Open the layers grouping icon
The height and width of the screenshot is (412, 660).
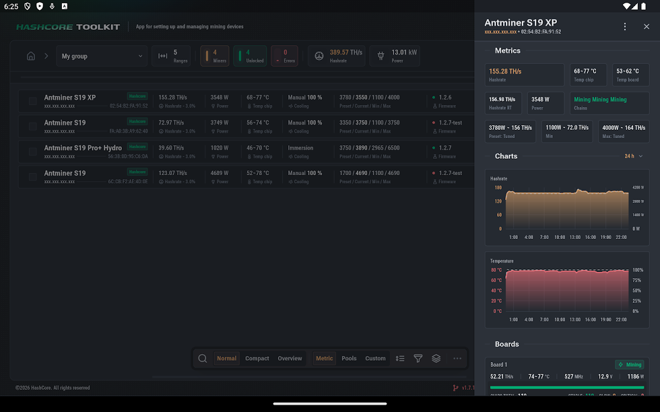(x=436, y=358)
